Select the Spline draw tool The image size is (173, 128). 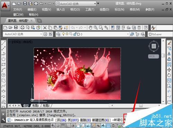click(3, 86)
